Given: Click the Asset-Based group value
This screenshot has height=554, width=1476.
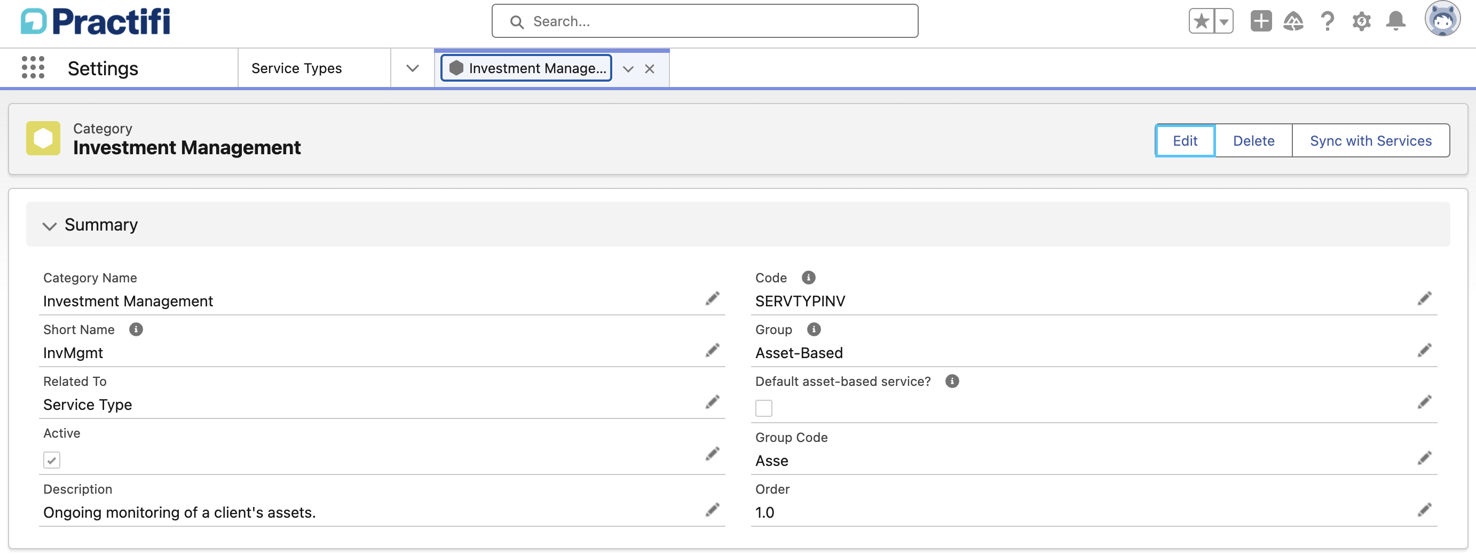Looking at the screenshot, I should 799,353.
